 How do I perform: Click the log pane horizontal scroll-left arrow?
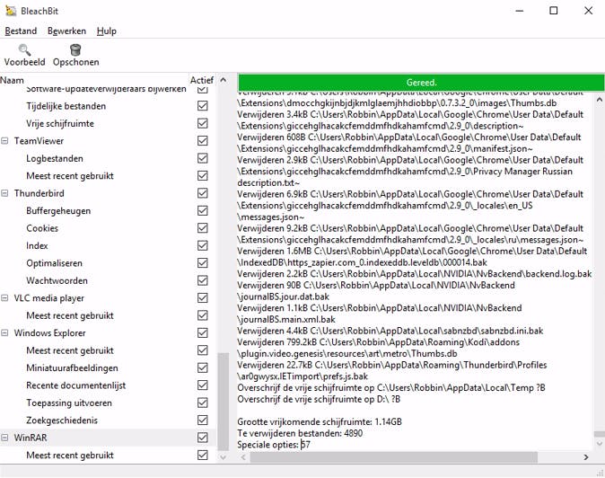pyautogui.click(x=243, y=457)
